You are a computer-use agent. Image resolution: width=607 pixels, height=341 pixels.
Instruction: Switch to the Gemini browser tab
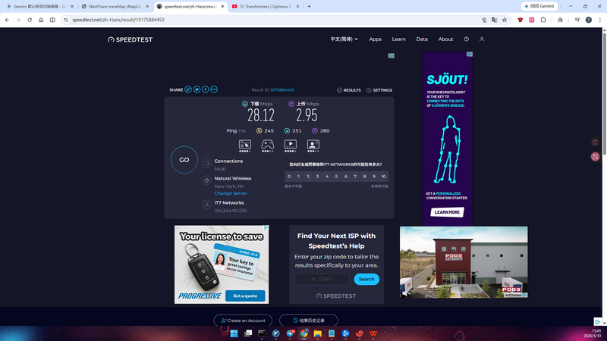tap(38, 6)
